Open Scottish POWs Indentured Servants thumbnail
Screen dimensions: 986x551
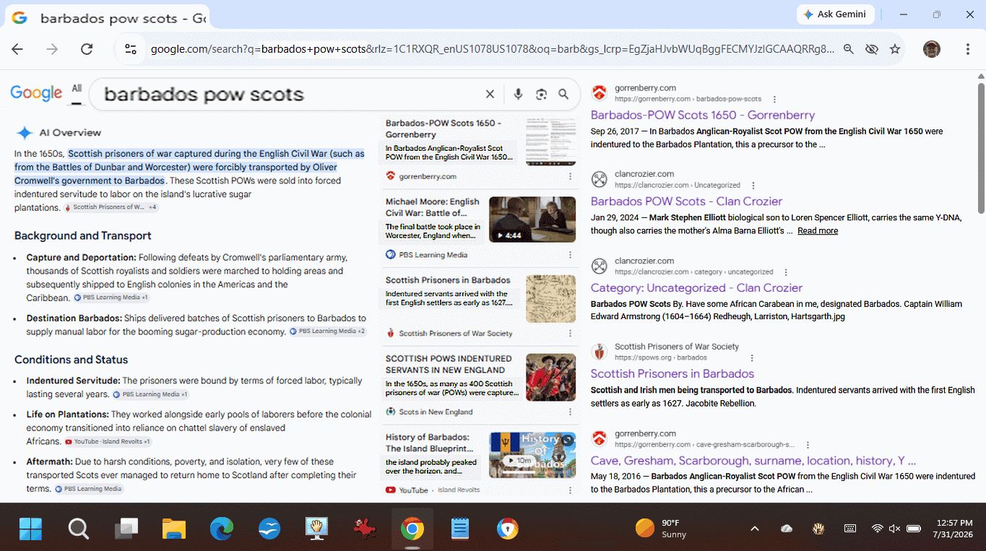tap(551, 377)
